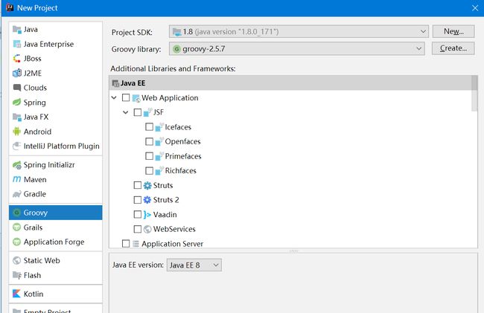Screen dimensions: 484x313
Task: Select the Clouds icon
Action: coord(16,88)
